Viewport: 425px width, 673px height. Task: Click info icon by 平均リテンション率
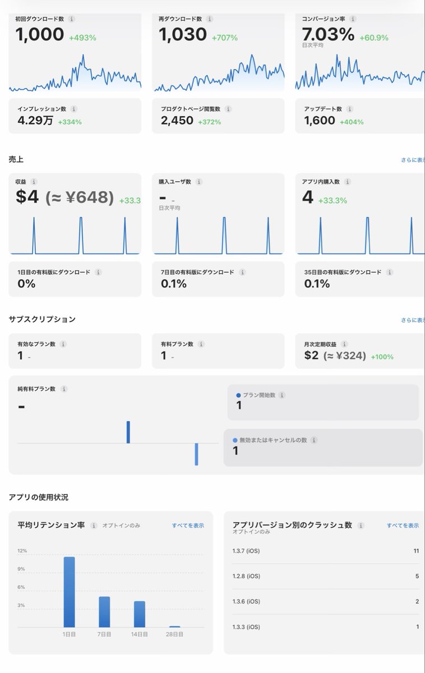point(94,526)
